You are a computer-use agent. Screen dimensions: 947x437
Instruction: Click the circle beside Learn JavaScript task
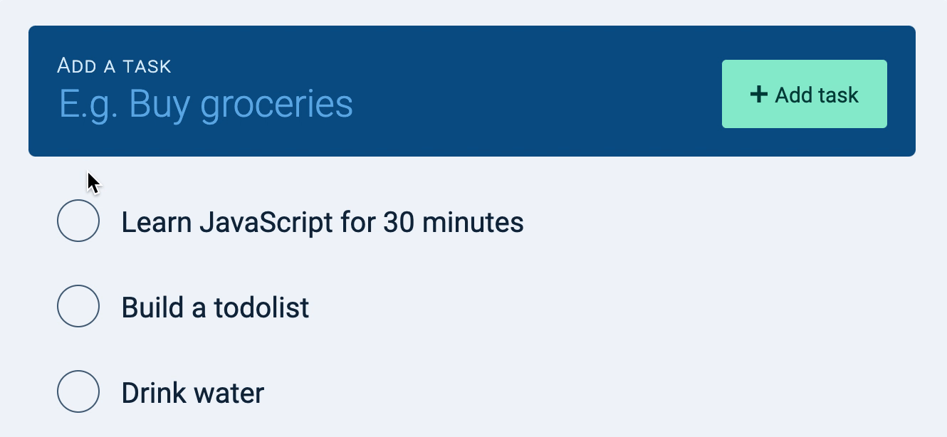click(78, 221)
